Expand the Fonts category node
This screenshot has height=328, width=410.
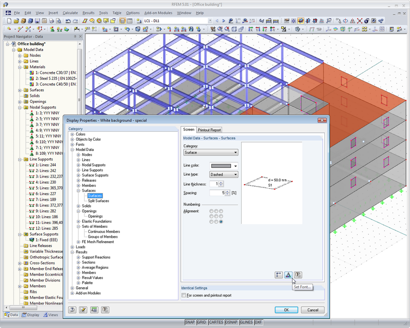(x=72, y=144)
